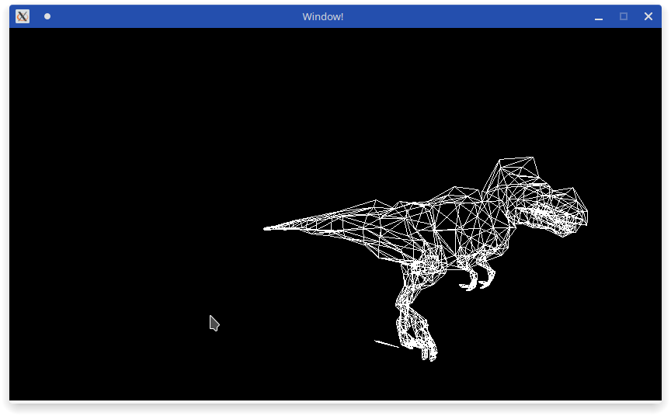Click the Window! title text
The image size is (671, 416).
pyautogui.click(x=322, y=16)
